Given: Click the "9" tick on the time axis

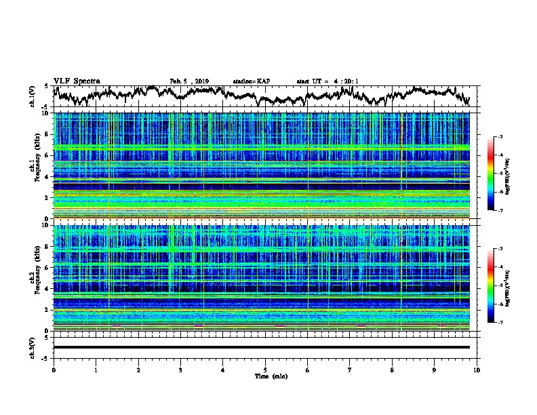Looking at the screenshot, I should (x=434, y=370).
